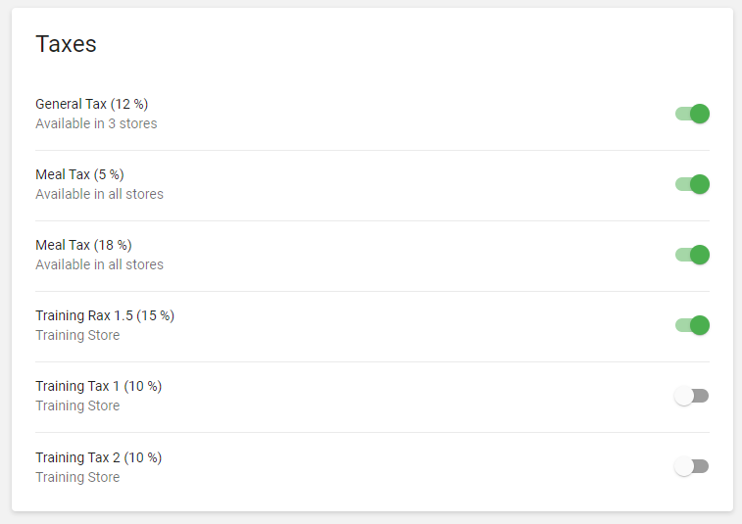Click 'Training Store' under Training Tax 1
Image resolution: width=742 pixels, height=524 pixels.
[77, 405]
